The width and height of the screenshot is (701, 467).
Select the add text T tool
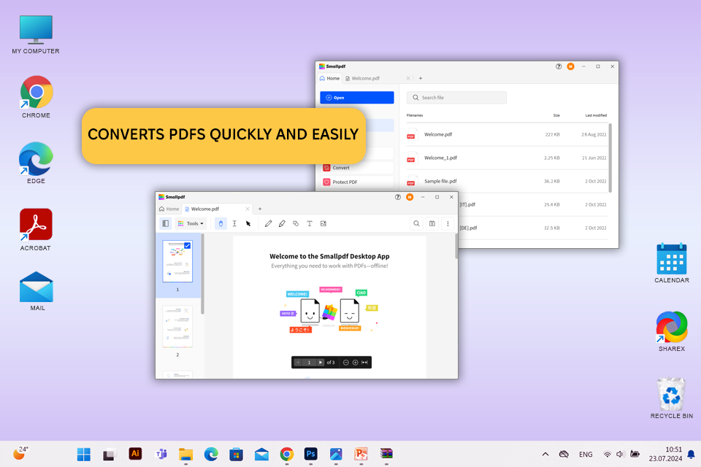(310, 223)
